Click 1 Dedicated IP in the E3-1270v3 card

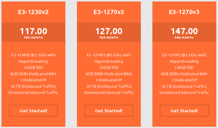pyautogui.click(x=184, y=80)
